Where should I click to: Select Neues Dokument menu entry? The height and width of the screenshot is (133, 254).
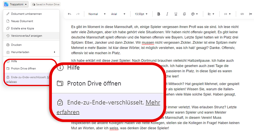pyautogui.click(x=31, y=21)
